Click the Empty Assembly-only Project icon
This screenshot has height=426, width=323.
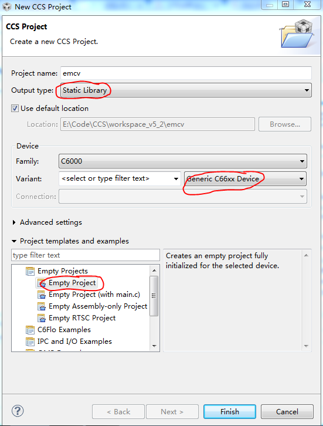(42, 306)
